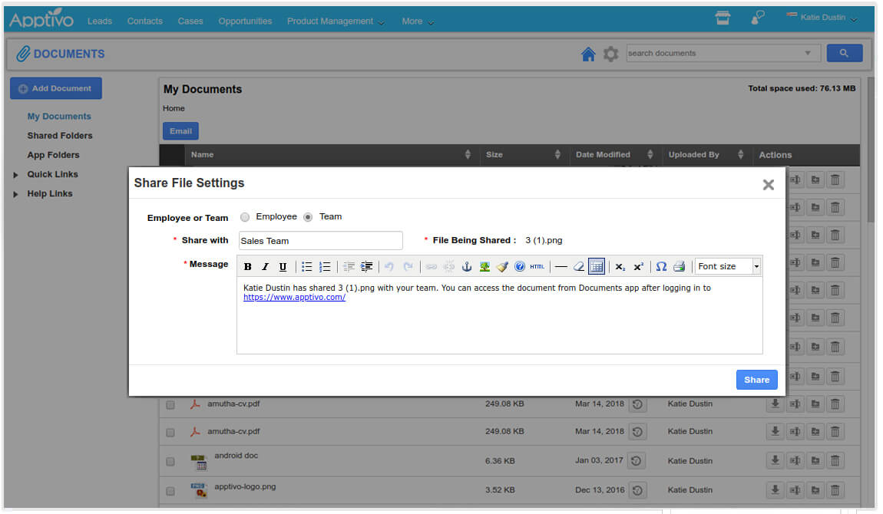This screenshot has height=514, width=883.
Task: Click the print icon in editor toolbar
Action: pos(679,267)
